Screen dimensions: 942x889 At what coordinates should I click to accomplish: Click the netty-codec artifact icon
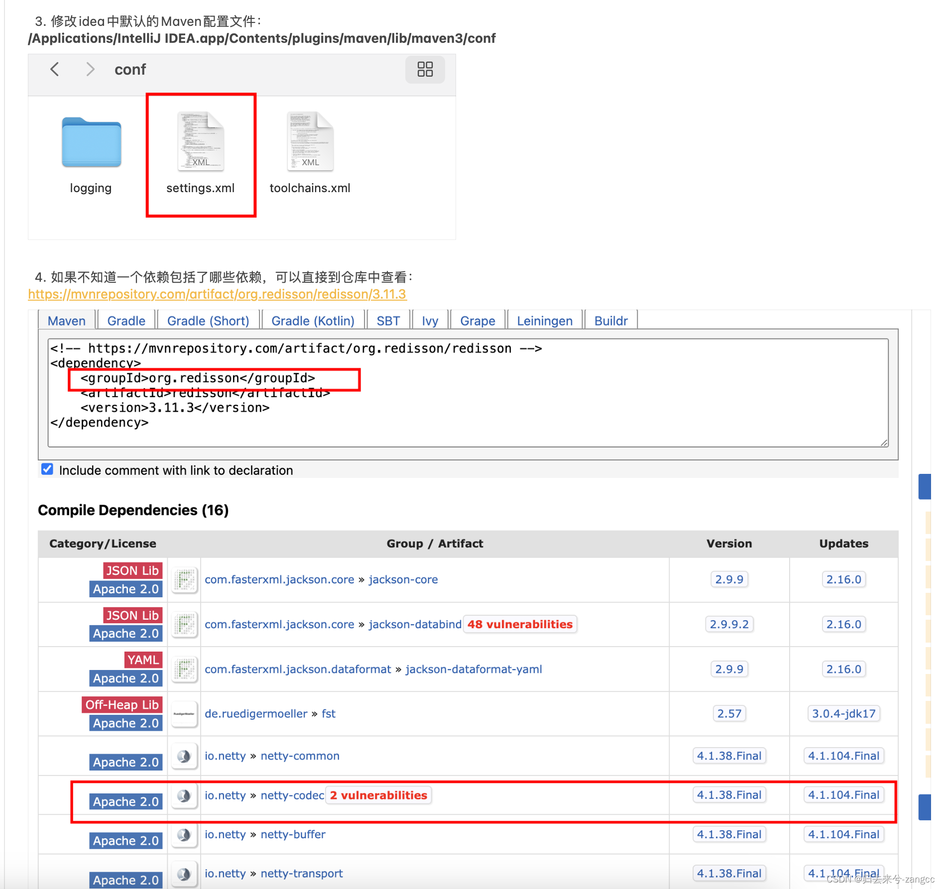pos(185,795)
